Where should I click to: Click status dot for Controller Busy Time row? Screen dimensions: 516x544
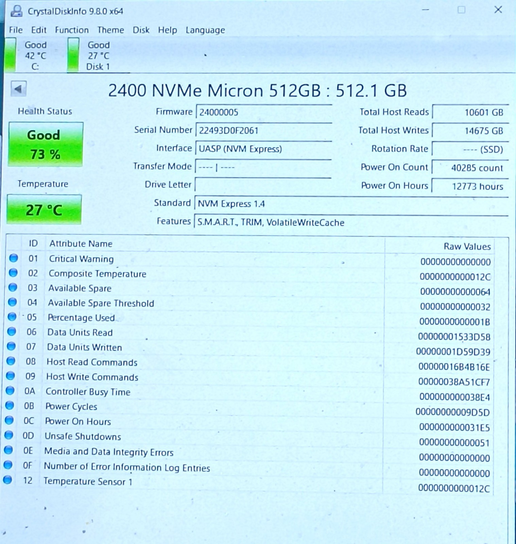10,390
